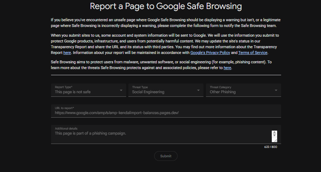Image resolution: width=321 pixels, height=172 pixels.
Task: Click the URL to report field
Action: point(166,111)
